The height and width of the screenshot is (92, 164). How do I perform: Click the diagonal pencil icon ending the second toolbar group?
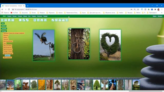[x=27, y=20]
